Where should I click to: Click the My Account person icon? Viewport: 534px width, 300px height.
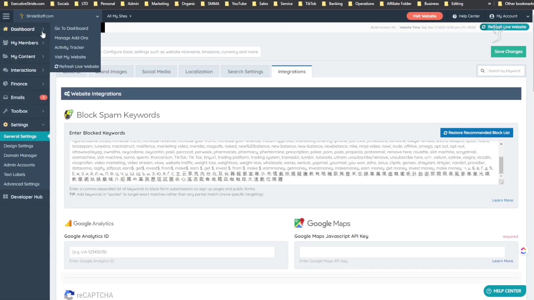coord(492,16)
